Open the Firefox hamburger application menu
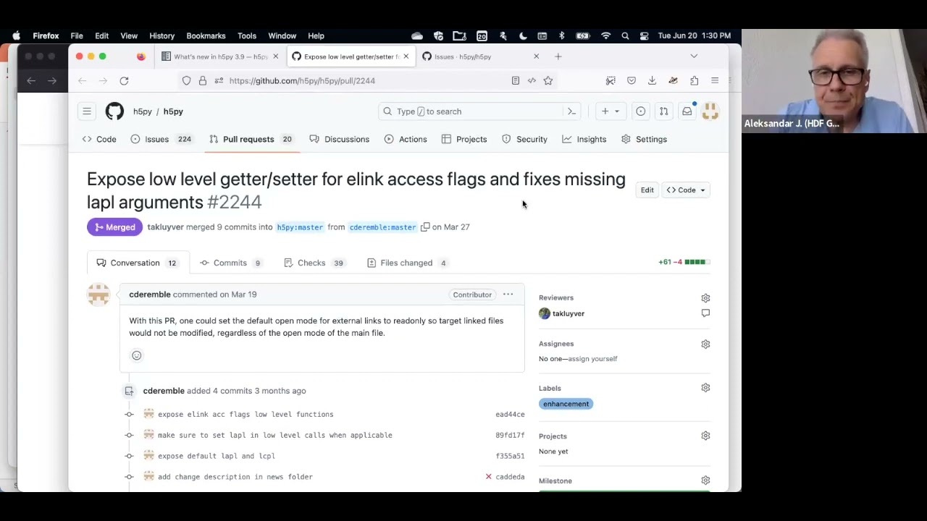The width and height of the screenshot is (927, 521). [715, 81]
